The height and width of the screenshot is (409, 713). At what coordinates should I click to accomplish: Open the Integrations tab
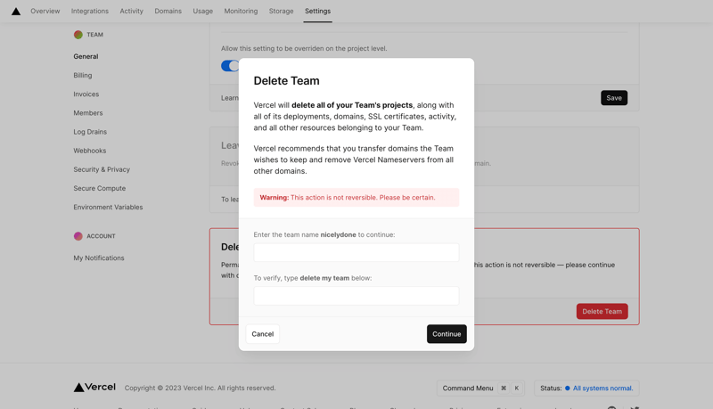tap(90, 11)
